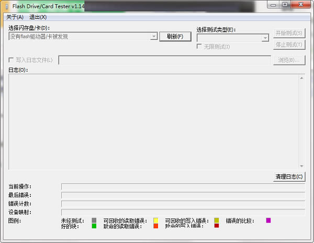Click the 刷新(F) refresh button

point(175,37)
